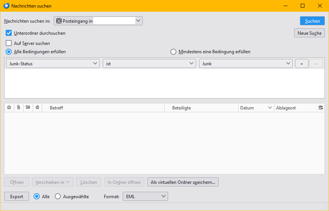Select Mindestens eine Bedingung erfüllen radio
The width and height of the screenshot is (329, 211).
click(173, 52)
